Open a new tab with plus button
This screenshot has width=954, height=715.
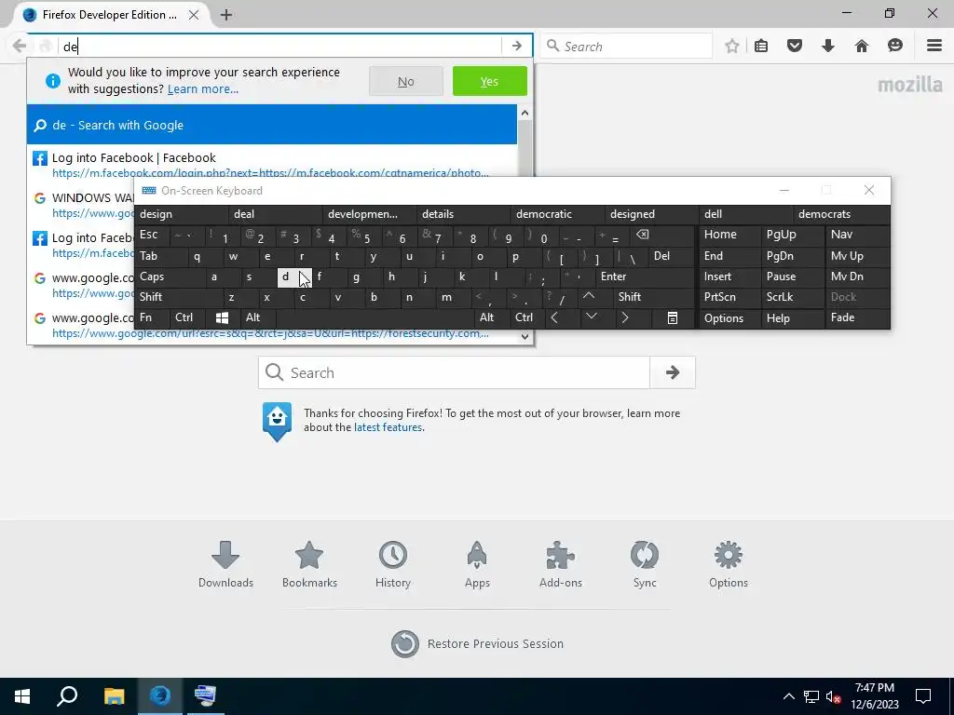(x=226, y=15)
